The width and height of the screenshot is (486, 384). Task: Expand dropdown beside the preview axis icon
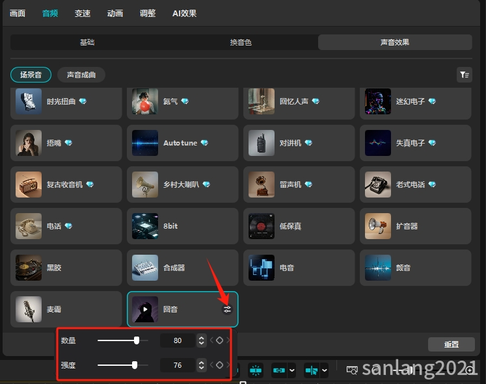324,370
